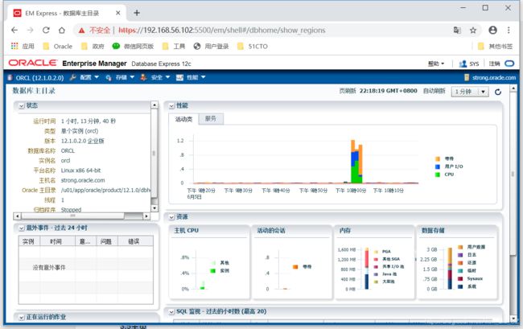Click the Wait legend swatch in performance chart

pos(438,158)
